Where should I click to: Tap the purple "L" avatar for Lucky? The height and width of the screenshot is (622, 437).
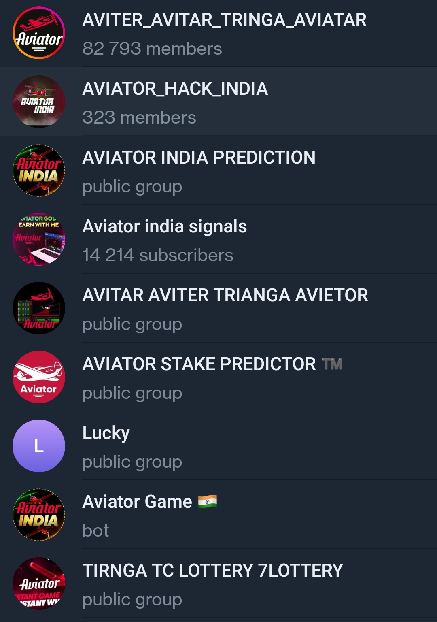[39, 446]
